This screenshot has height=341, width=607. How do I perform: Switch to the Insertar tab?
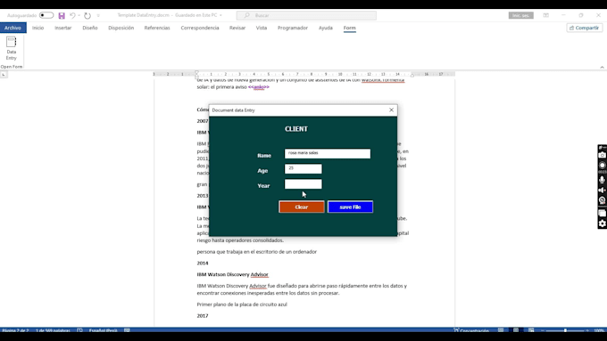coord(63,28)
